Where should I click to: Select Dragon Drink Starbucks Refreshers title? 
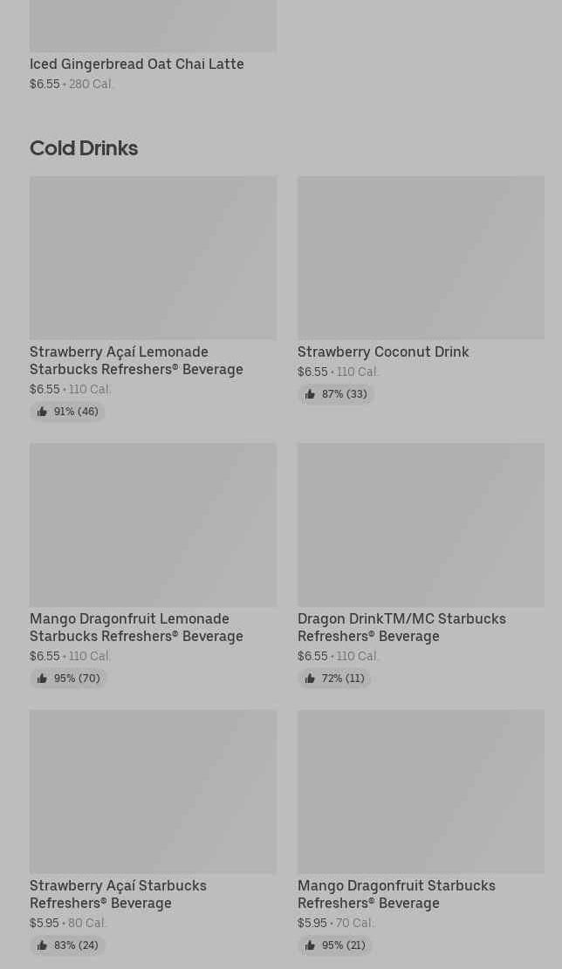pos(401,627)
